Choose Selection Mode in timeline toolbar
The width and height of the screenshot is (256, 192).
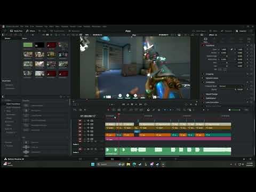[108, 110]
